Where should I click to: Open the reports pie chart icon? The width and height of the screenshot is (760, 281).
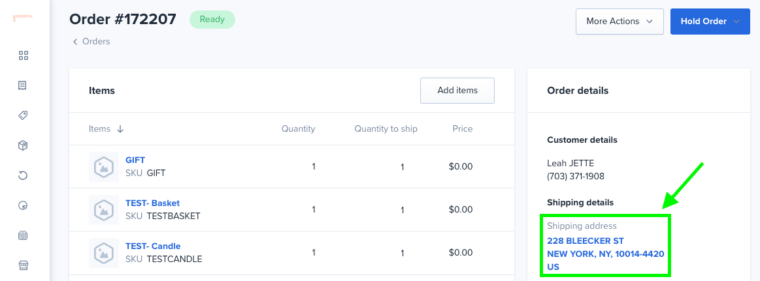(x=23, y=205)
